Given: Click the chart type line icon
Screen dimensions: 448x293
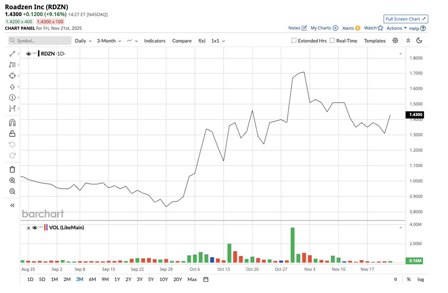Looking at the screenshot, I should pyautogui.click(x=130, y=41).
